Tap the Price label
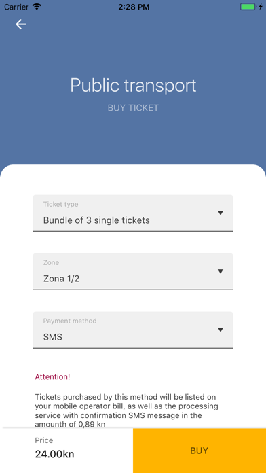 tap(44, 440)
